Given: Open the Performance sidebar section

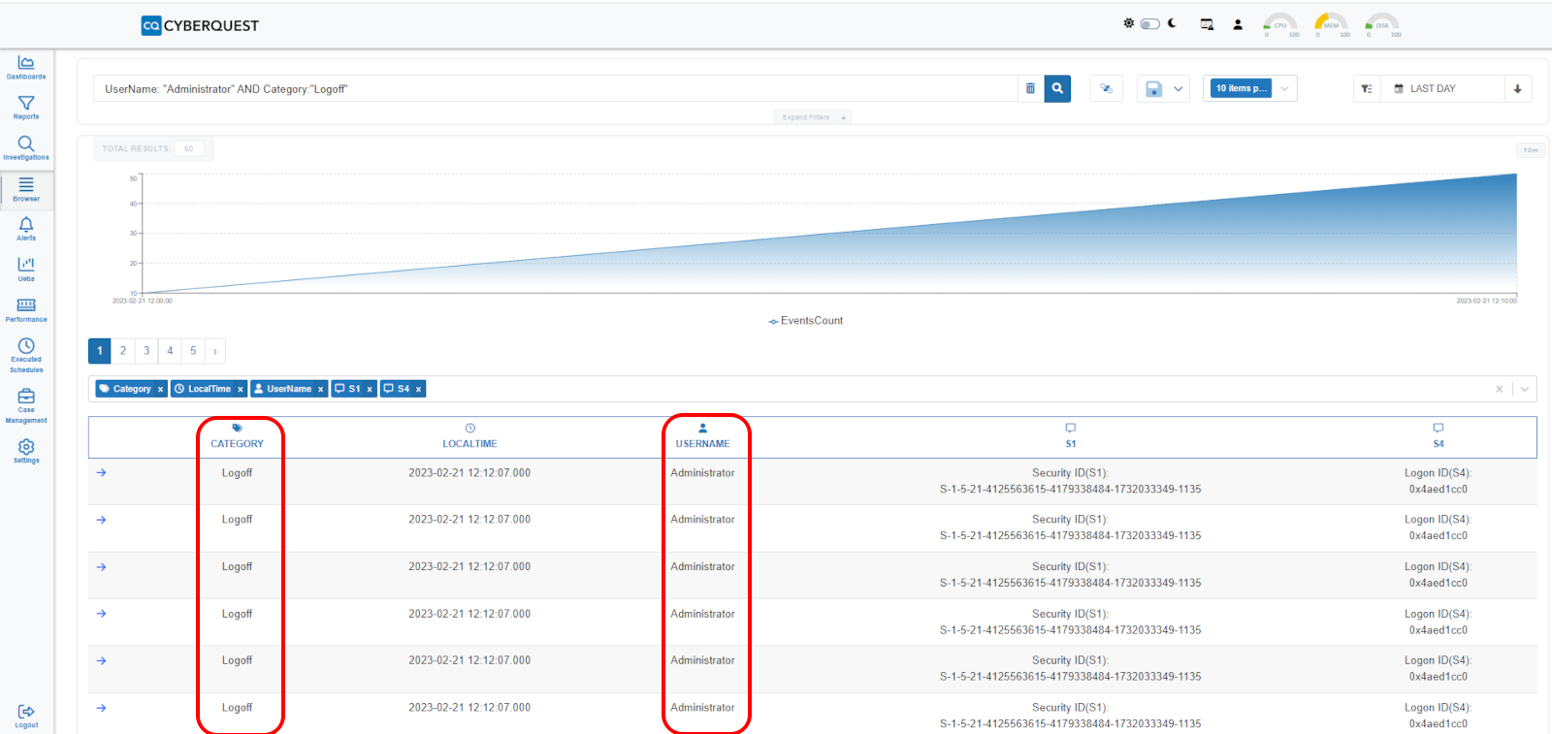Looking at the screenshot, I should (x=26, y=310).
